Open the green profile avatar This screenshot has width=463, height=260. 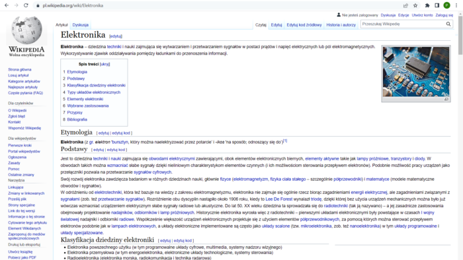pos(446,5)
